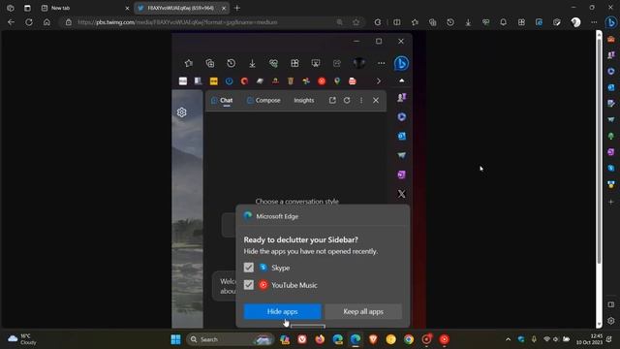Click Keep all apps button
The width and height of the screenshot is (620, 349).
(363, 311)
